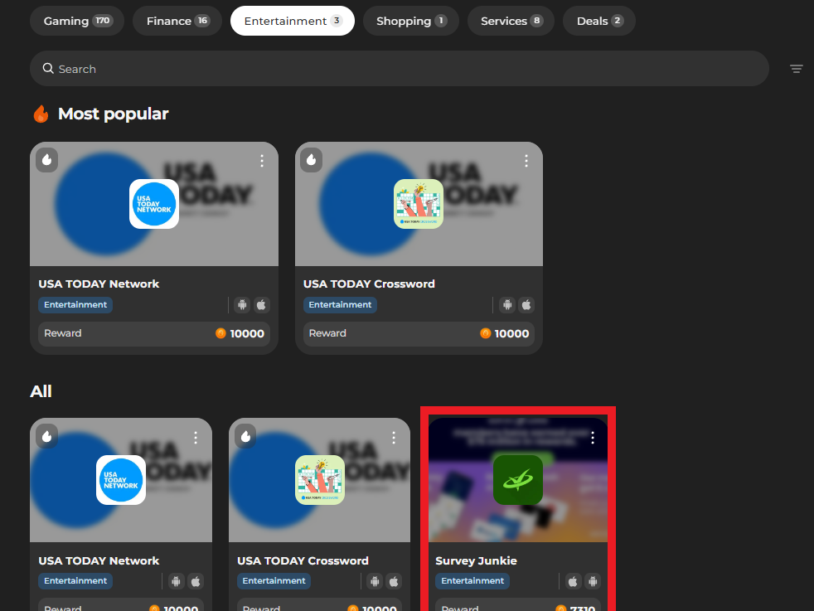Switch to the Services tab
The width and height of the screenshot is (814, 611).
pos(511,21)
